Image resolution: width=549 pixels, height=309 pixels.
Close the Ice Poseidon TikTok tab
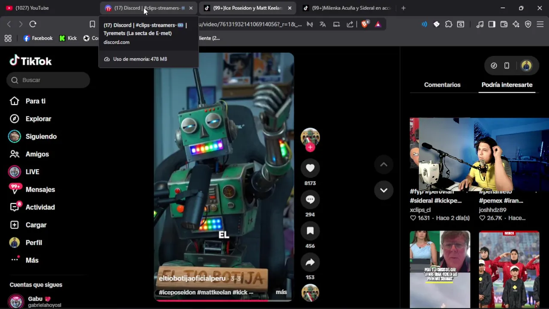click(290, 8)
